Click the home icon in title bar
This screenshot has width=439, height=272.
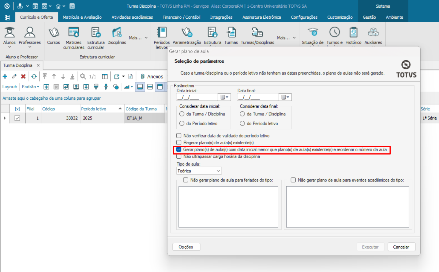click(58, 6)
